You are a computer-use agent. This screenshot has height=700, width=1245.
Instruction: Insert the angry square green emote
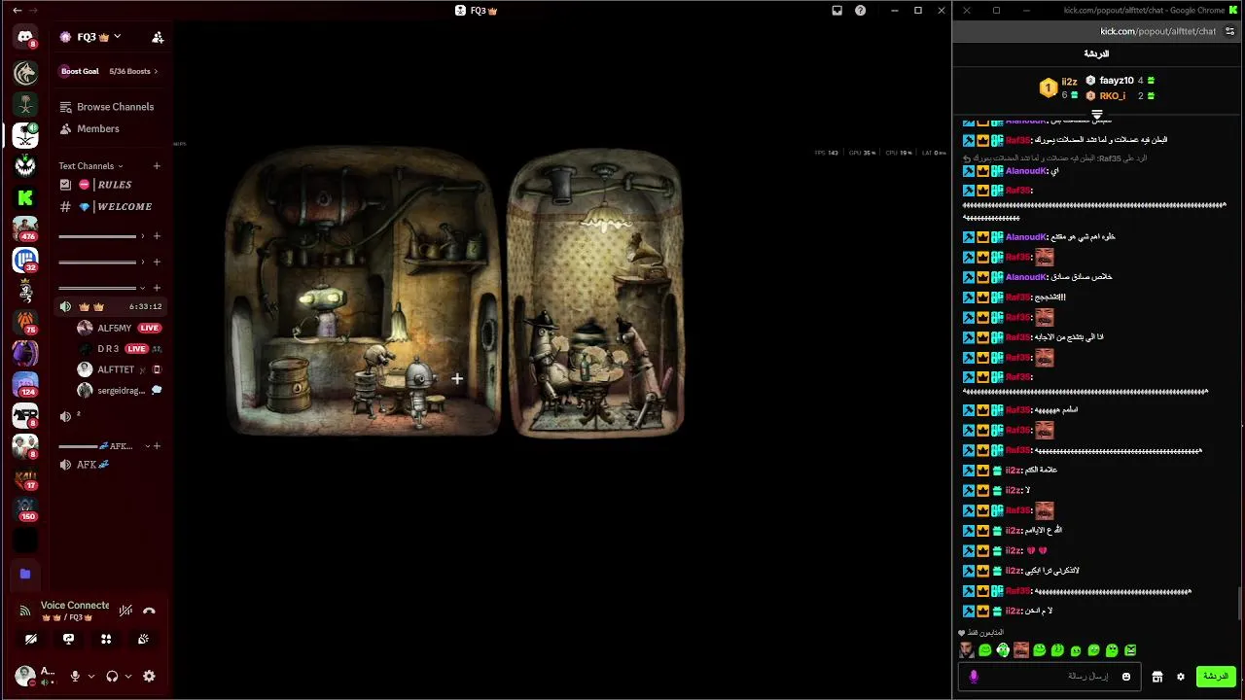1130,650
